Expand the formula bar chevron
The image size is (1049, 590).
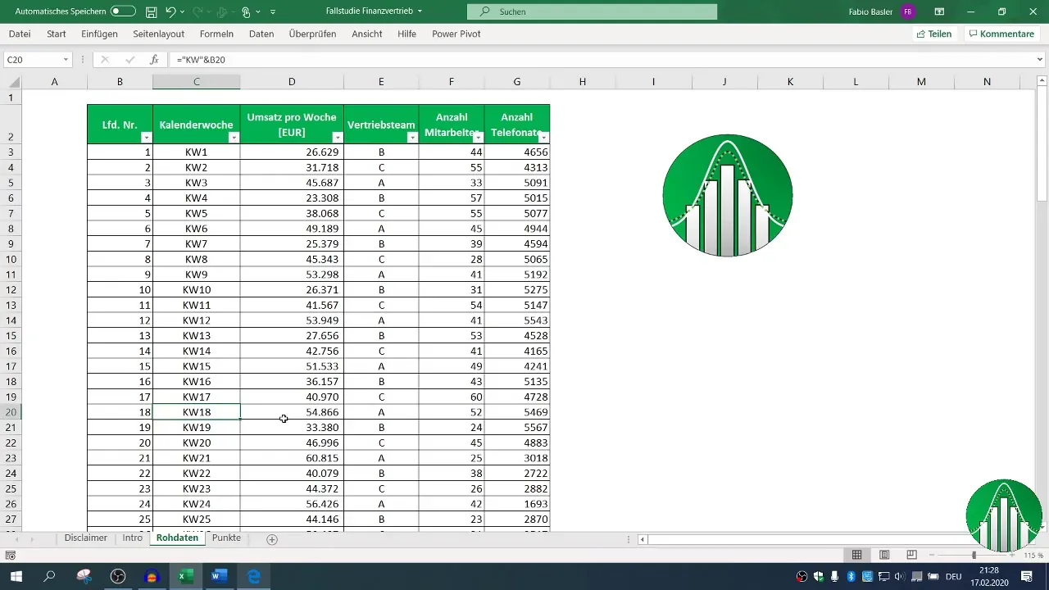pos(1040,60)
